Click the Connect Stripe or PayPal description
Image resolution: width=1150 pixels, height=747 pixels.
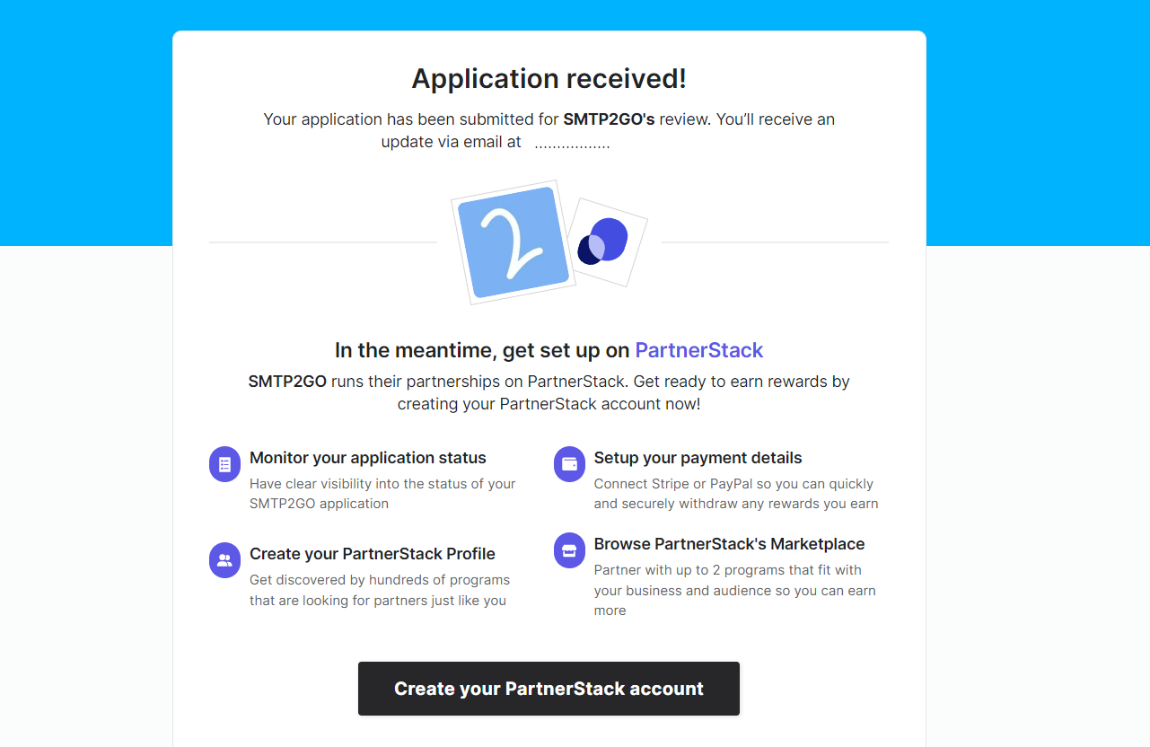[736, 494]
